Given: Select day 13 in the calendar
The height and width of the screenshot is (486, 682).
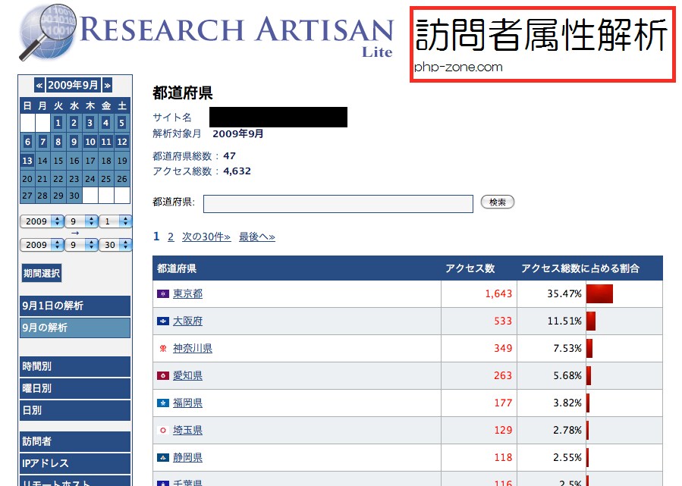Looking at the screenshot, I should pyautogui.click(x=27, y=161).
